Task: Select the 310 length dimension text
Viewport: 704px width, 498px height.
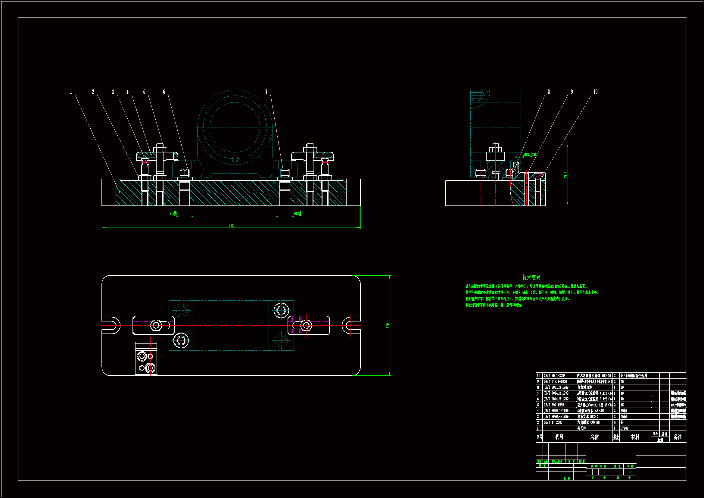Action: click(231, 226)
